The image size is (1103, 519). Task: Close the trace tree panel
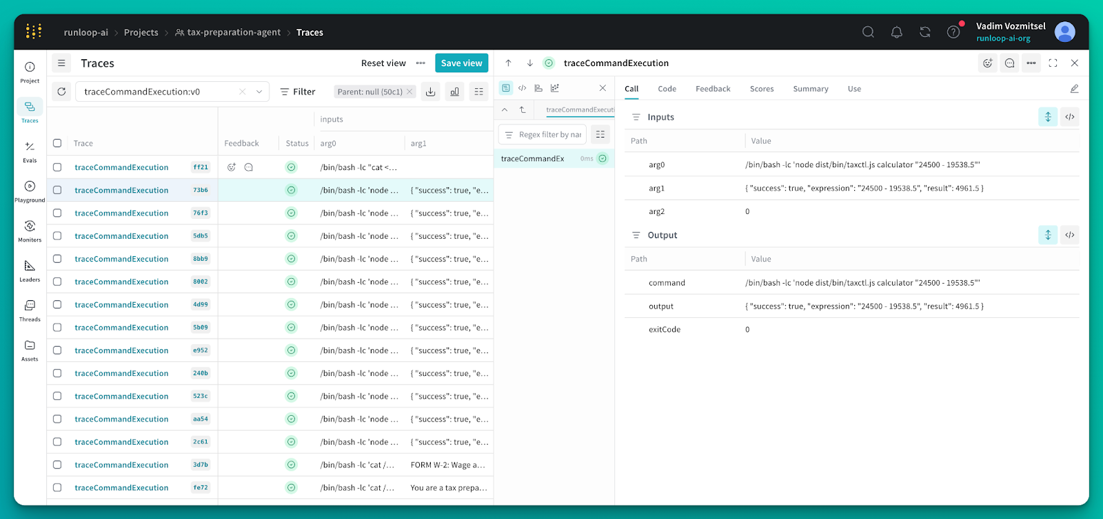[603, 88]
